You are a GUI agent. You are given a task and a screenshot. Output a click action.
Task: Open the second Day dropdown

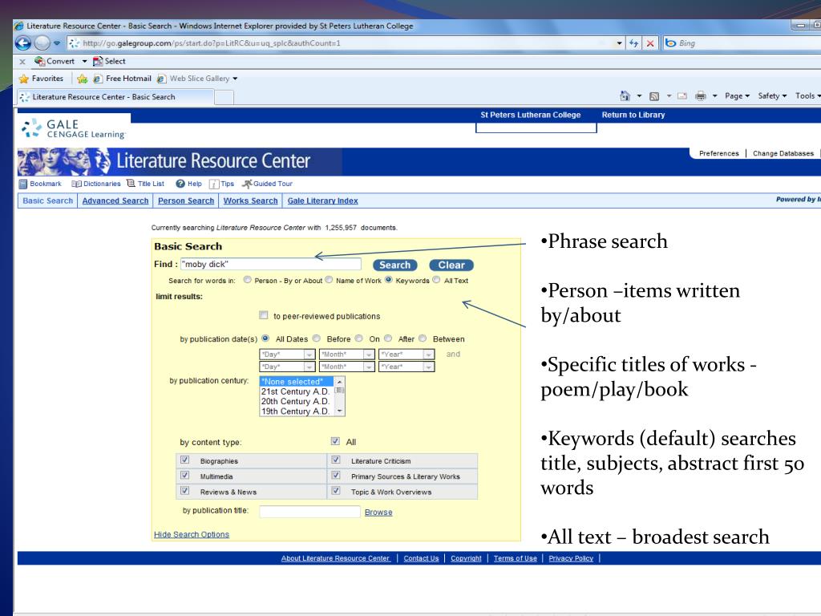click(288, 367)
